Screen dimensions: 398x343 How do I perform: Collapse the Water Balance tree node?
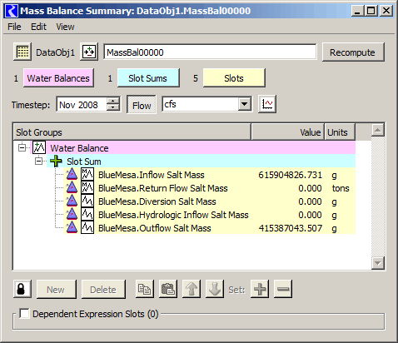pyautogui.click(x=22, y=147)
